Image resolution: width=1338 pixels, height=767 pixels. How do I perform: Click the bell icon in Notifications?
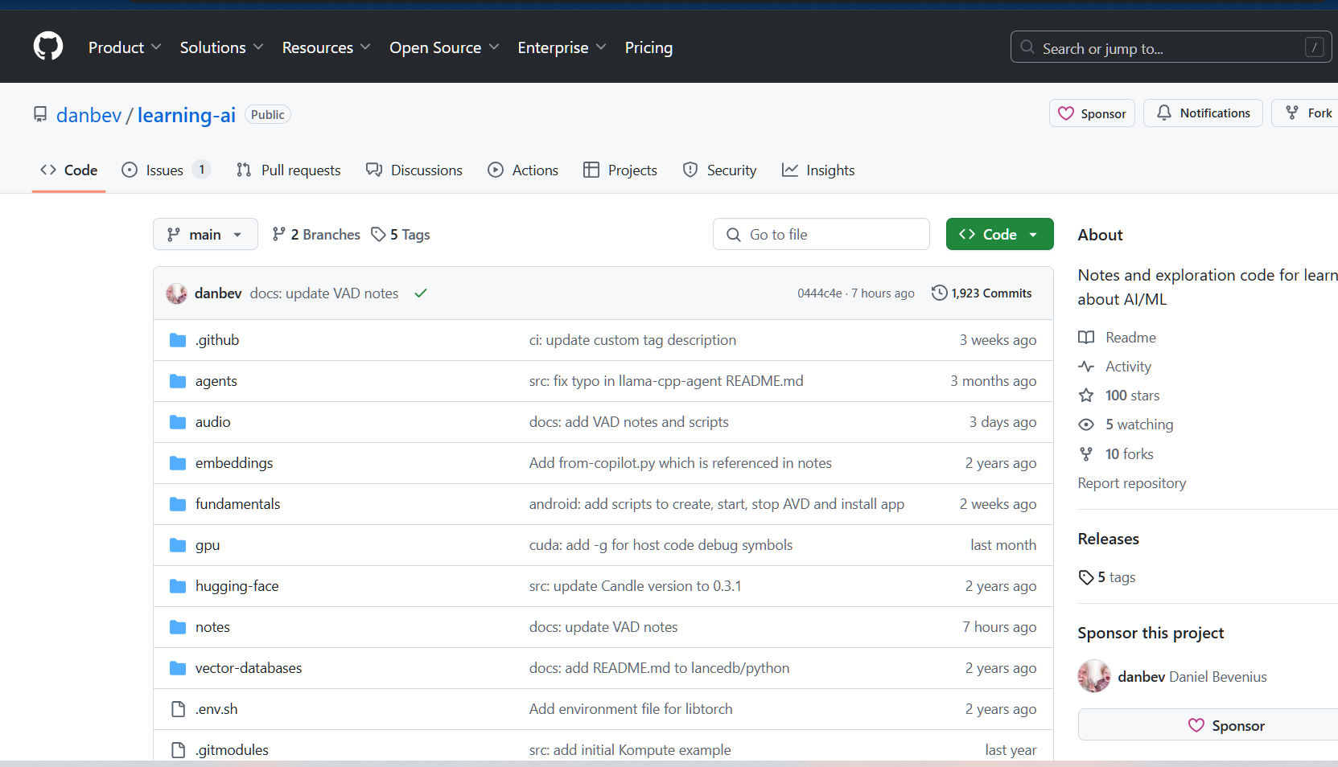coord(1164,113)
